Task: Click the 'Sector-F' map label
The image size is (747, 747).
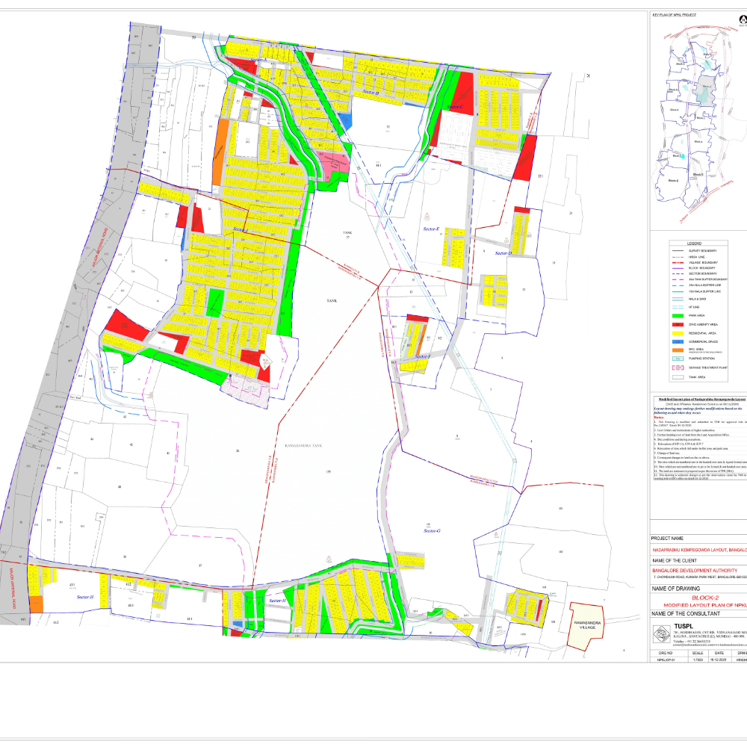Action: (423, 356)
